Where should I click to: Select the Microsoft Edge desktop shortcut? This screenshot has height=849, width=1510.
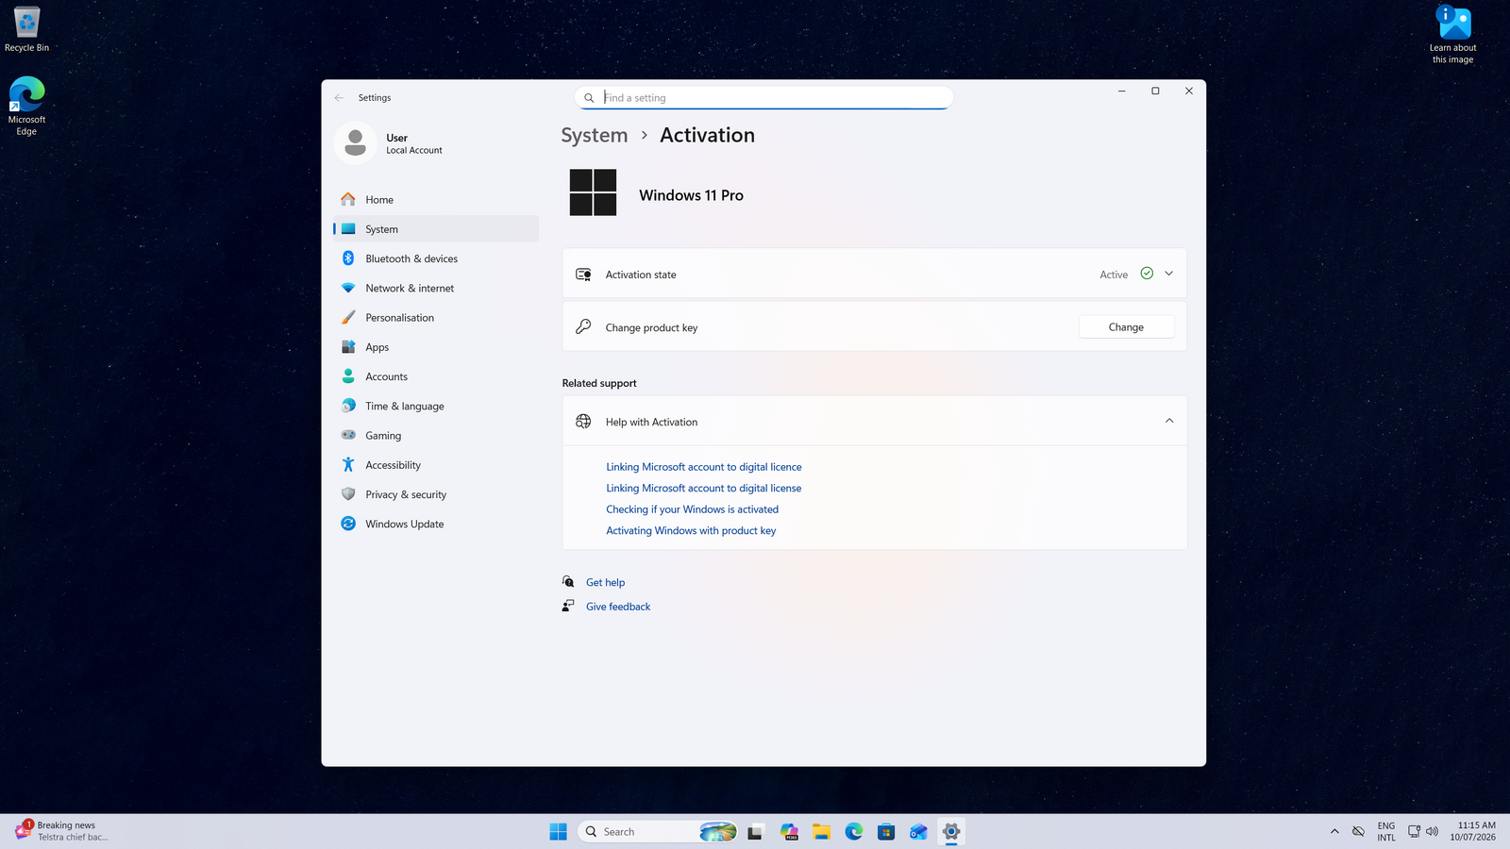tap(26, 106)
